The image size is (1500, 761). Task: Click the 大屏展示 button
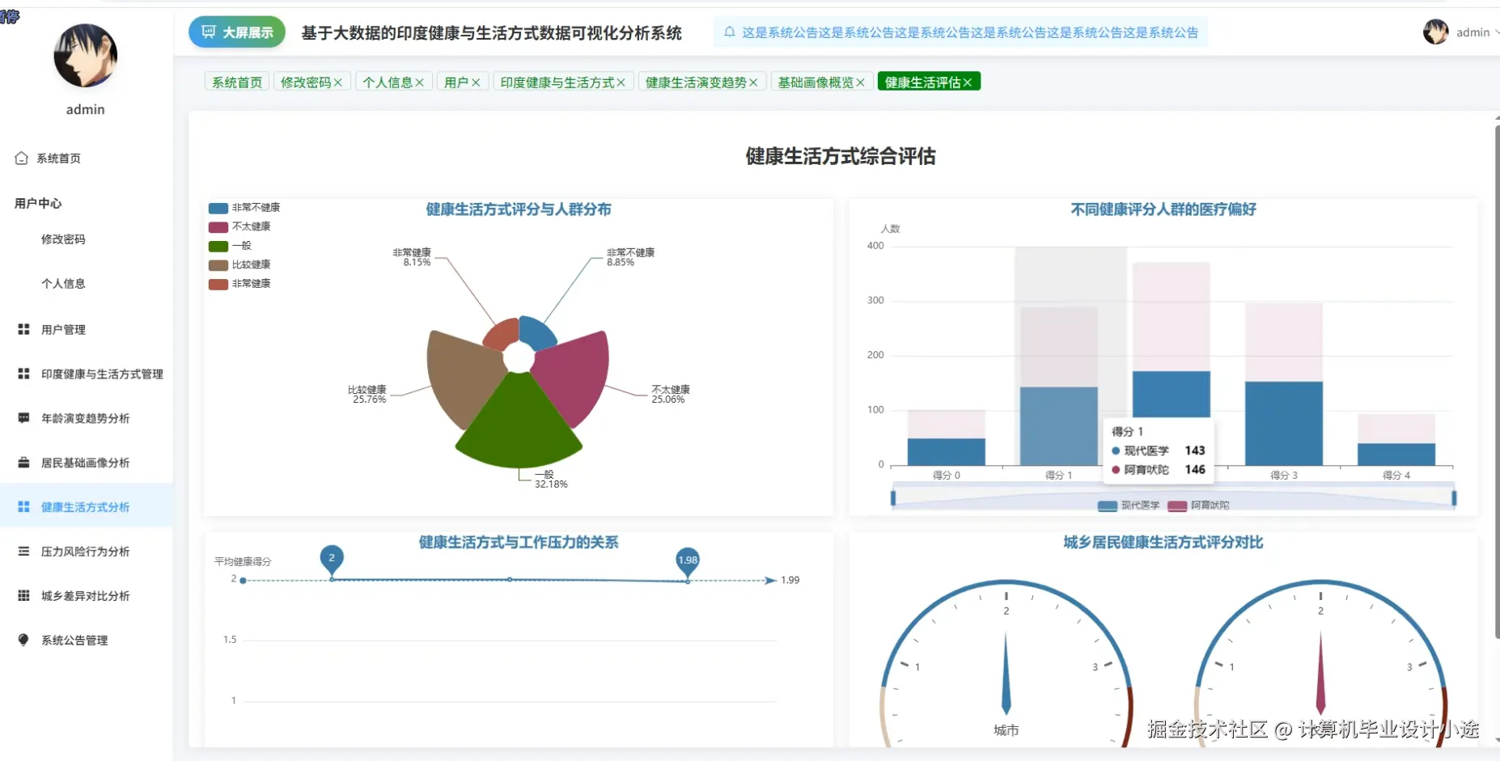point(236,32)
